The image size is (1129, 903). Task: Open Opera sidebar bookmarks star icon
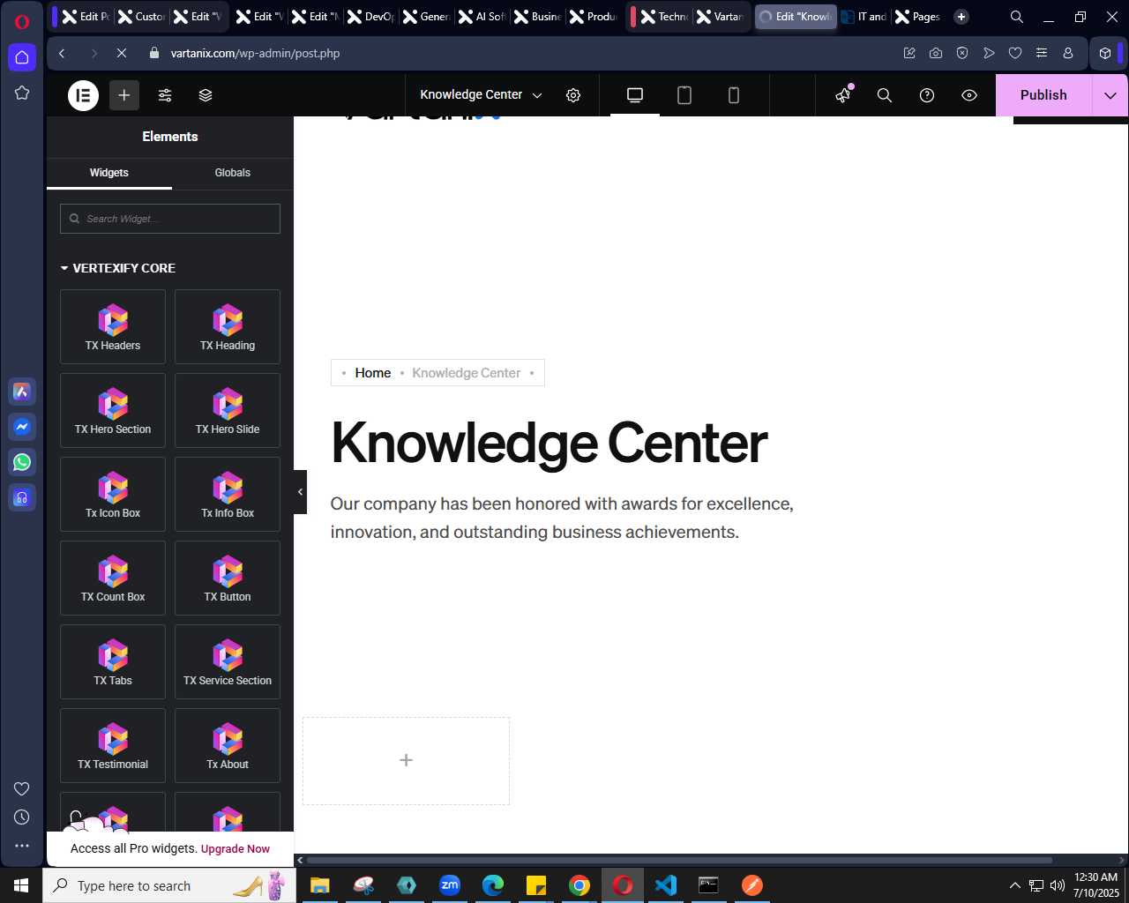[22, 93]
